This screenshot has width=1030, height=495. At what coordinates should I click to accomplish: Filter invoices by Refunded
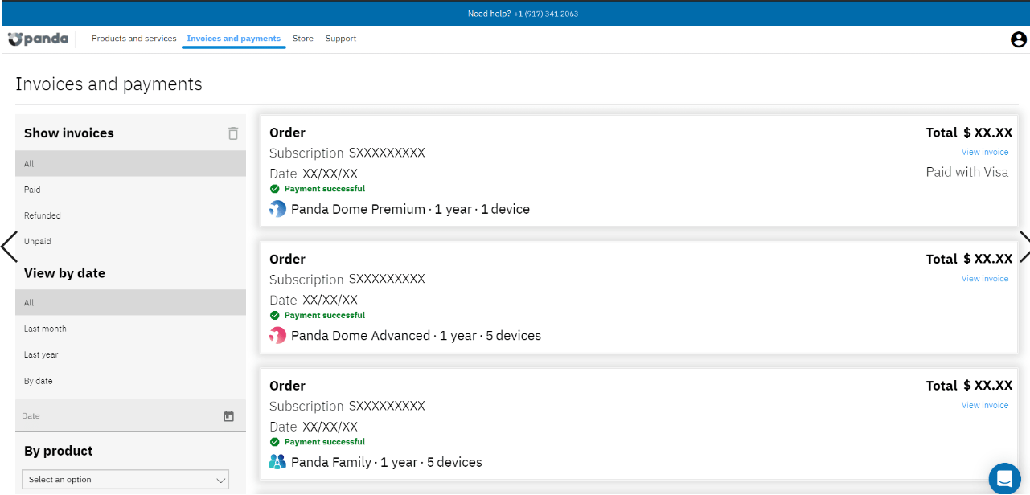point(130,215)
